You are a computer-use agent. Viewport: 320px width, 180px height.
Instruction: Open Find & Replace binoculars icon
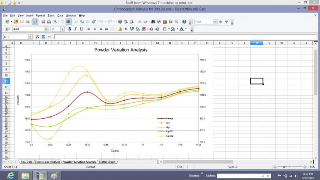tap(153, 22)
